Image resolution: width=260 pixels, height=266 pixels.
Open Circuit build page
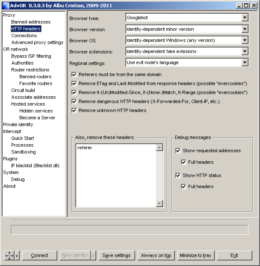(x=23, y=90)
